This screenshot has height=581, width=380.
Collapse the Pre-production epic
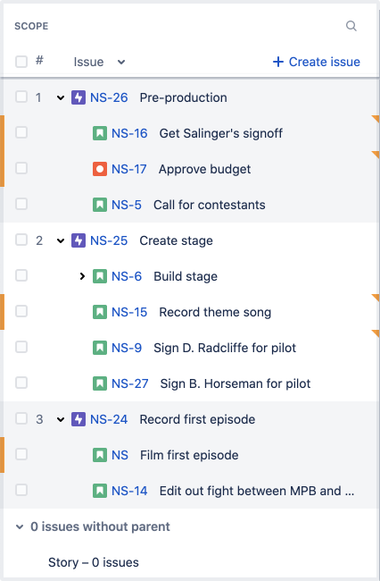(61, 97)
